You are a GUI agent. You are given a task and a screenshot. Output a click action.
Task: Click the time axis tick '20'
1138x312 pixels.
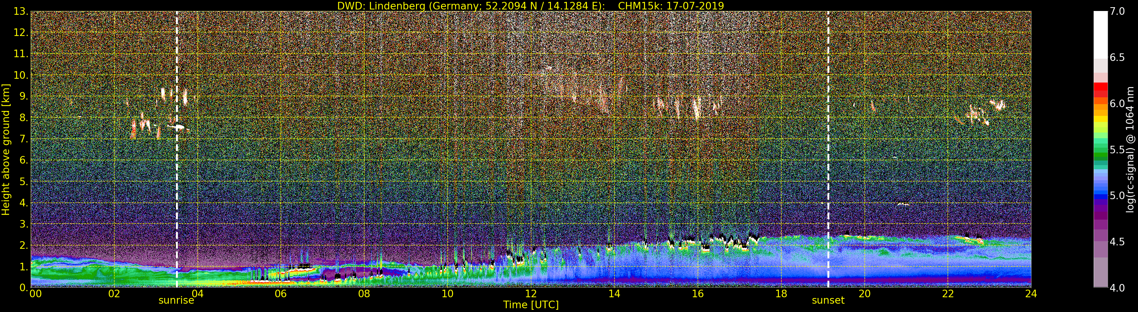pyautogui.click(x=865, y=293)
